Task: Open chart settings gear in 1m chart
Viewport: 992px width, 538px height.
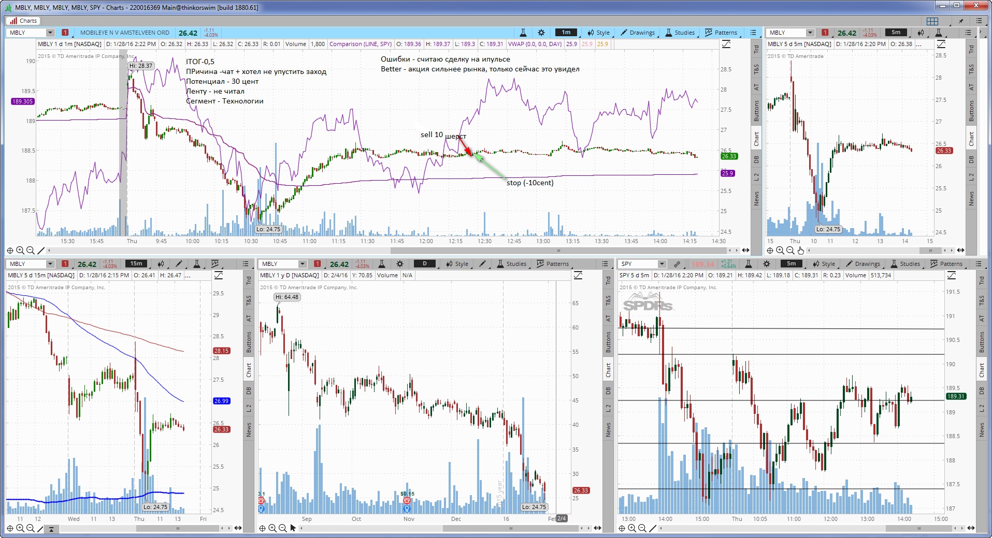Action: pyautogui.click(x=541, y=33)
